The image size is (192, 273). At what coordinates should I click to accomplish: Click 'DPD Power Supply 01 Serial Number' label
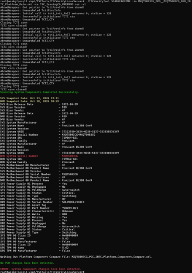26,202
